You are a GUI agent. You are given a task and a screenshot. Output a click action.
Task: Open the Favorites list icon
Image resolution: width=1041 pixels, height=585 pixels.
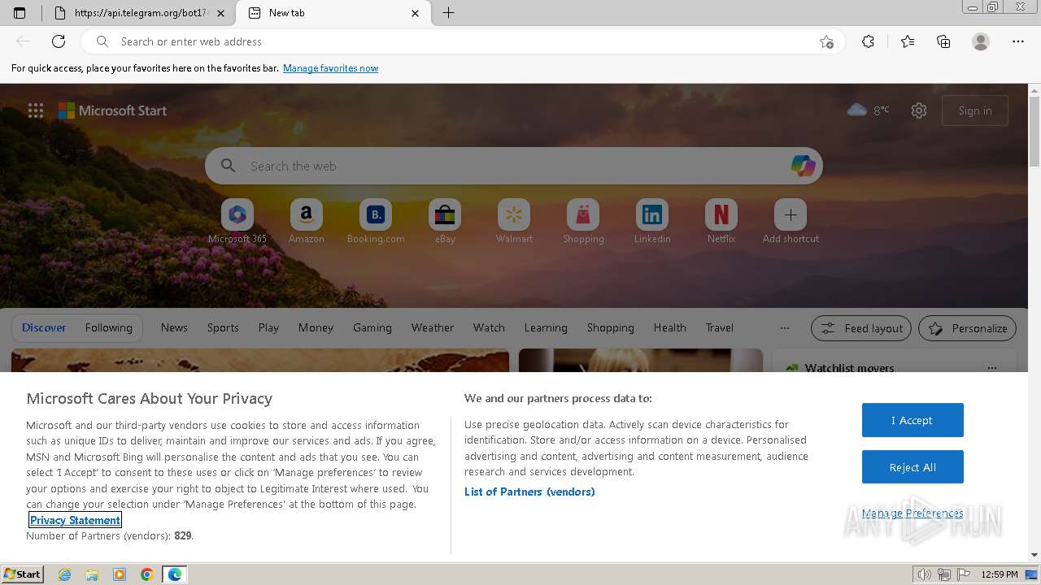(x=908, y=41)
